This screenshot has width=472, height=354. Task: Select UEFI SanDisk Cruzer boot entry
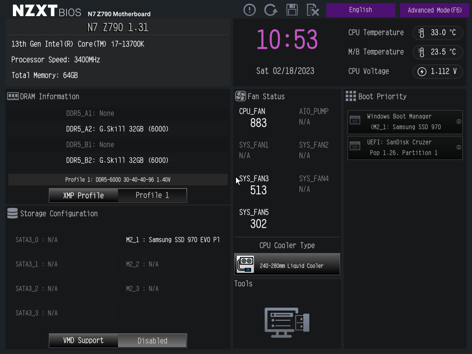(x=403, y=147)
